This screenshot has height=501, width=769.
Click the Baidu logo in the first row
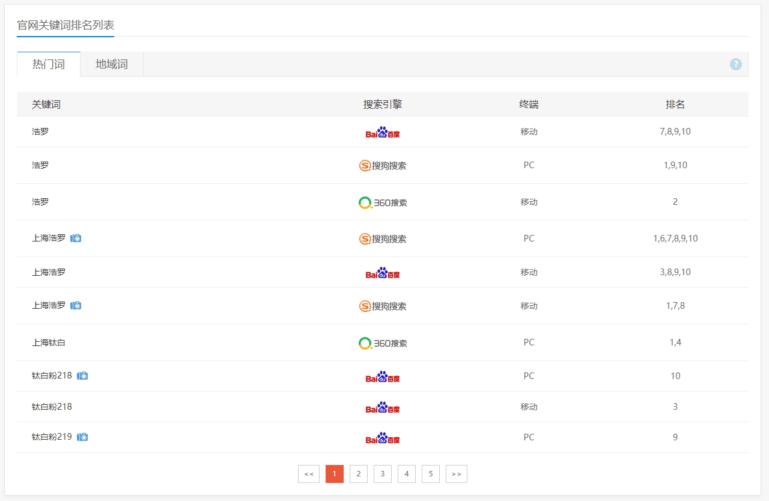(383, 132)
